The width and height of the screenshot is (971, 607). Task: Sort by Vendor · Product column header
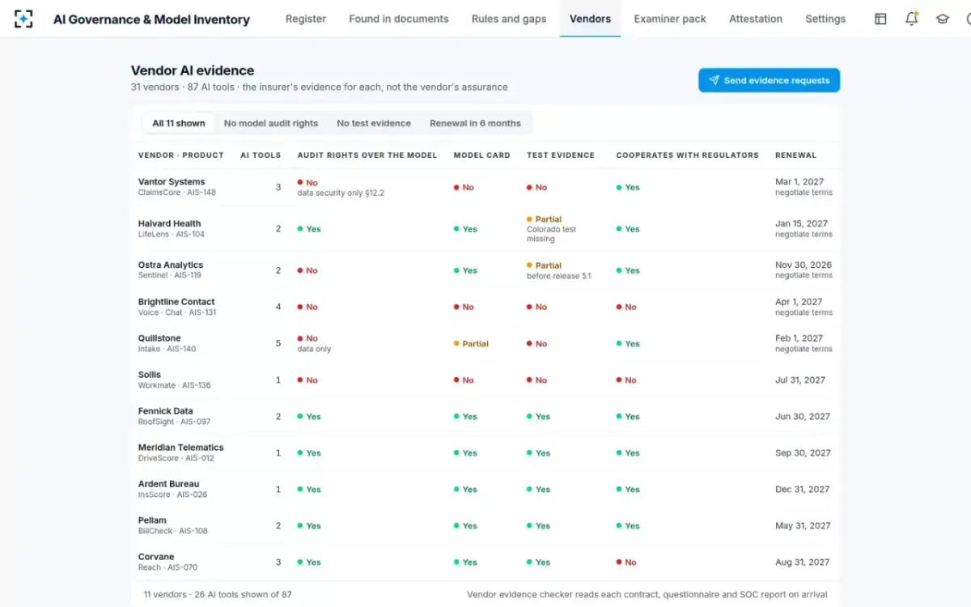click(x=181, y=155)
